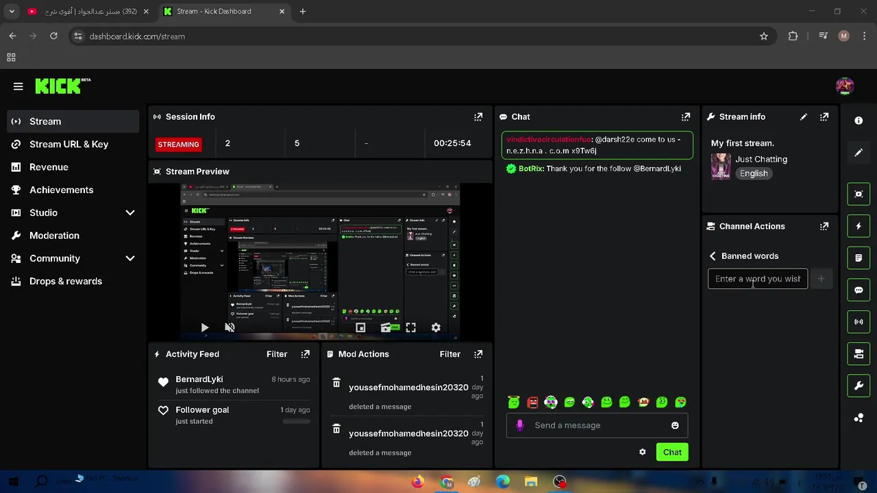
Task: Open a new browser tab
Action: click(303, 12)
